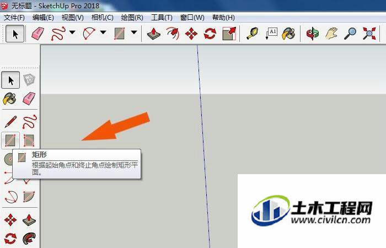Select the Follow Me tool
This screenshot has width=386, height=248.
pos(29,239)
